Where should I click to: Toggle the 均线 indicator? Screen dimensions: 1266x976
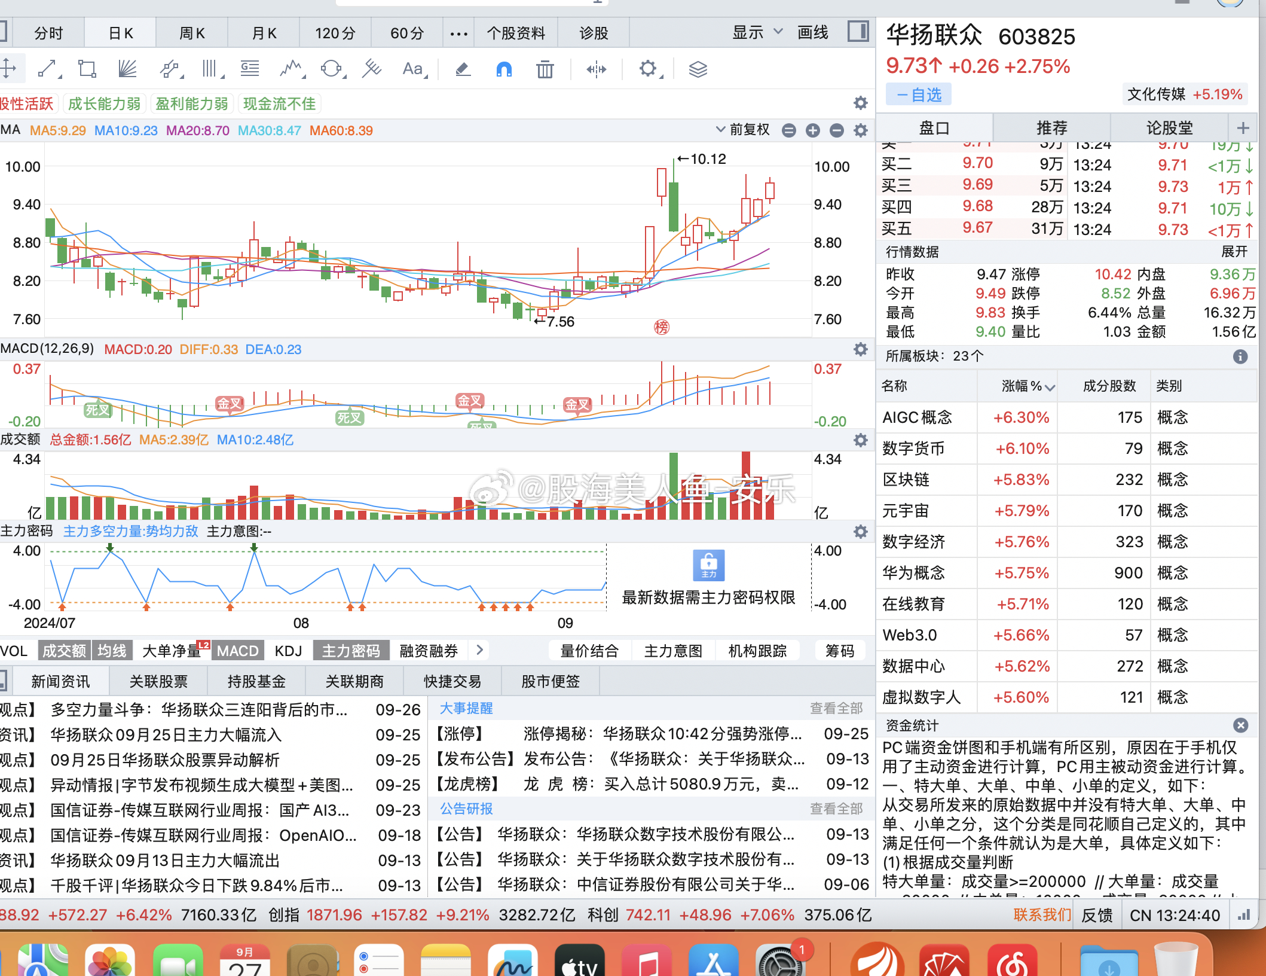112,651
